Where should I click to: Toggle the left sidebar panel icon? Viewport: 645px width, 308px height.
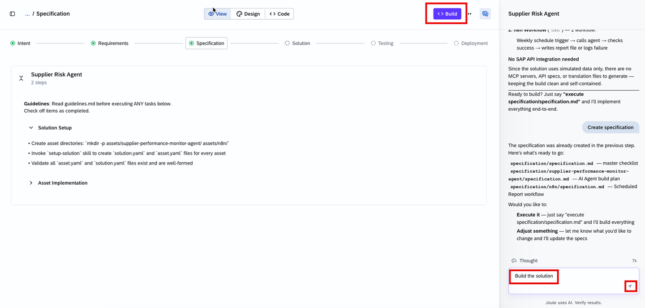click(x=13, y=14)
